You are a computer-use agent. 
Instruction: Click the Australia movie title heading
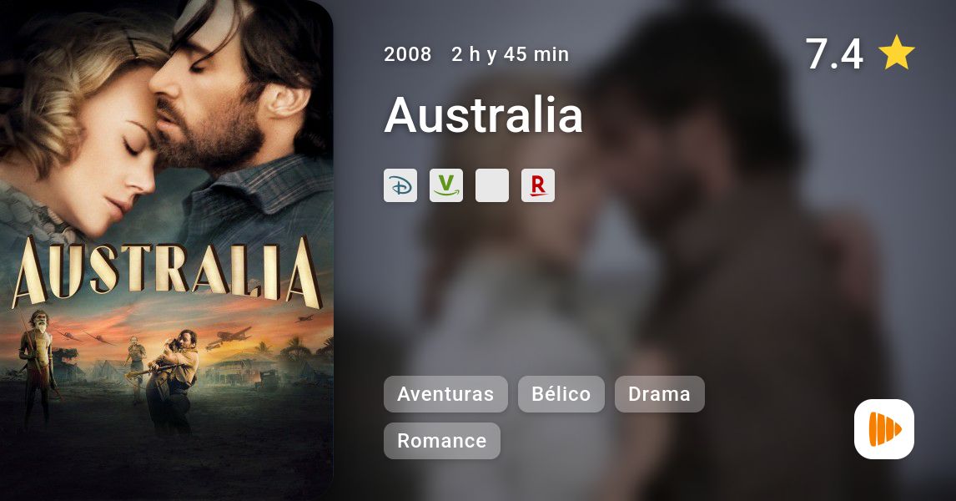pos(484,114)
